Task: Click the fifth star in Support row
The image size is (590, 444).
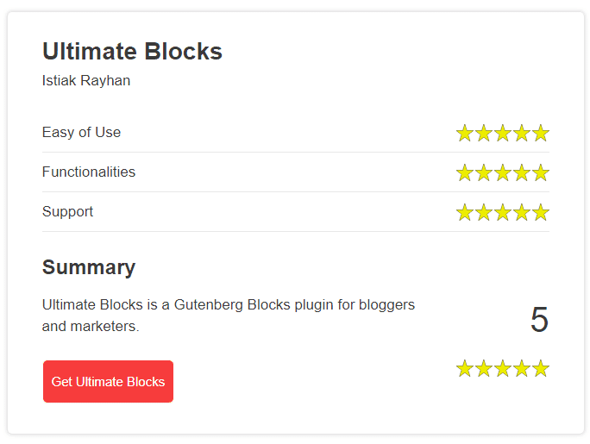Action: pyautogui.click(x=541, y=212)
